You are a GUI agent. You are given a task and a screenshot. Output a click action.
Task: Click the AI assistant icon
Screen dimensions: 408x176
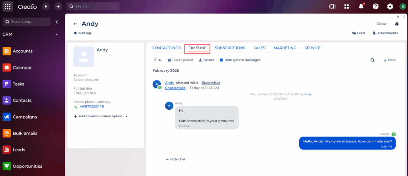tap(332, 6)
